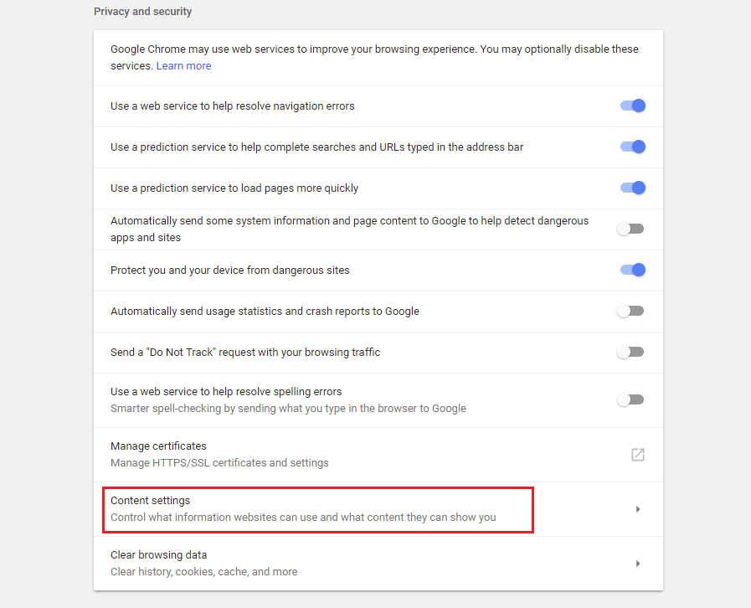Click 'Send a Do Not Track request' label text

tap(245, 352)
